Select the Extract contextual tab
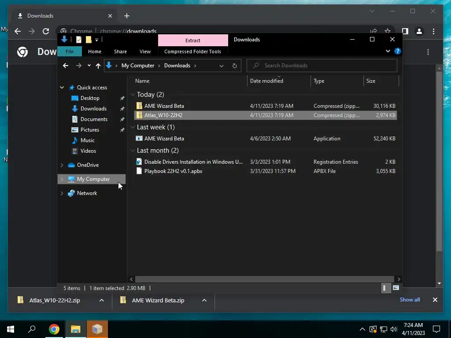Viewport: 451px width, 338px height. [193, 40]
